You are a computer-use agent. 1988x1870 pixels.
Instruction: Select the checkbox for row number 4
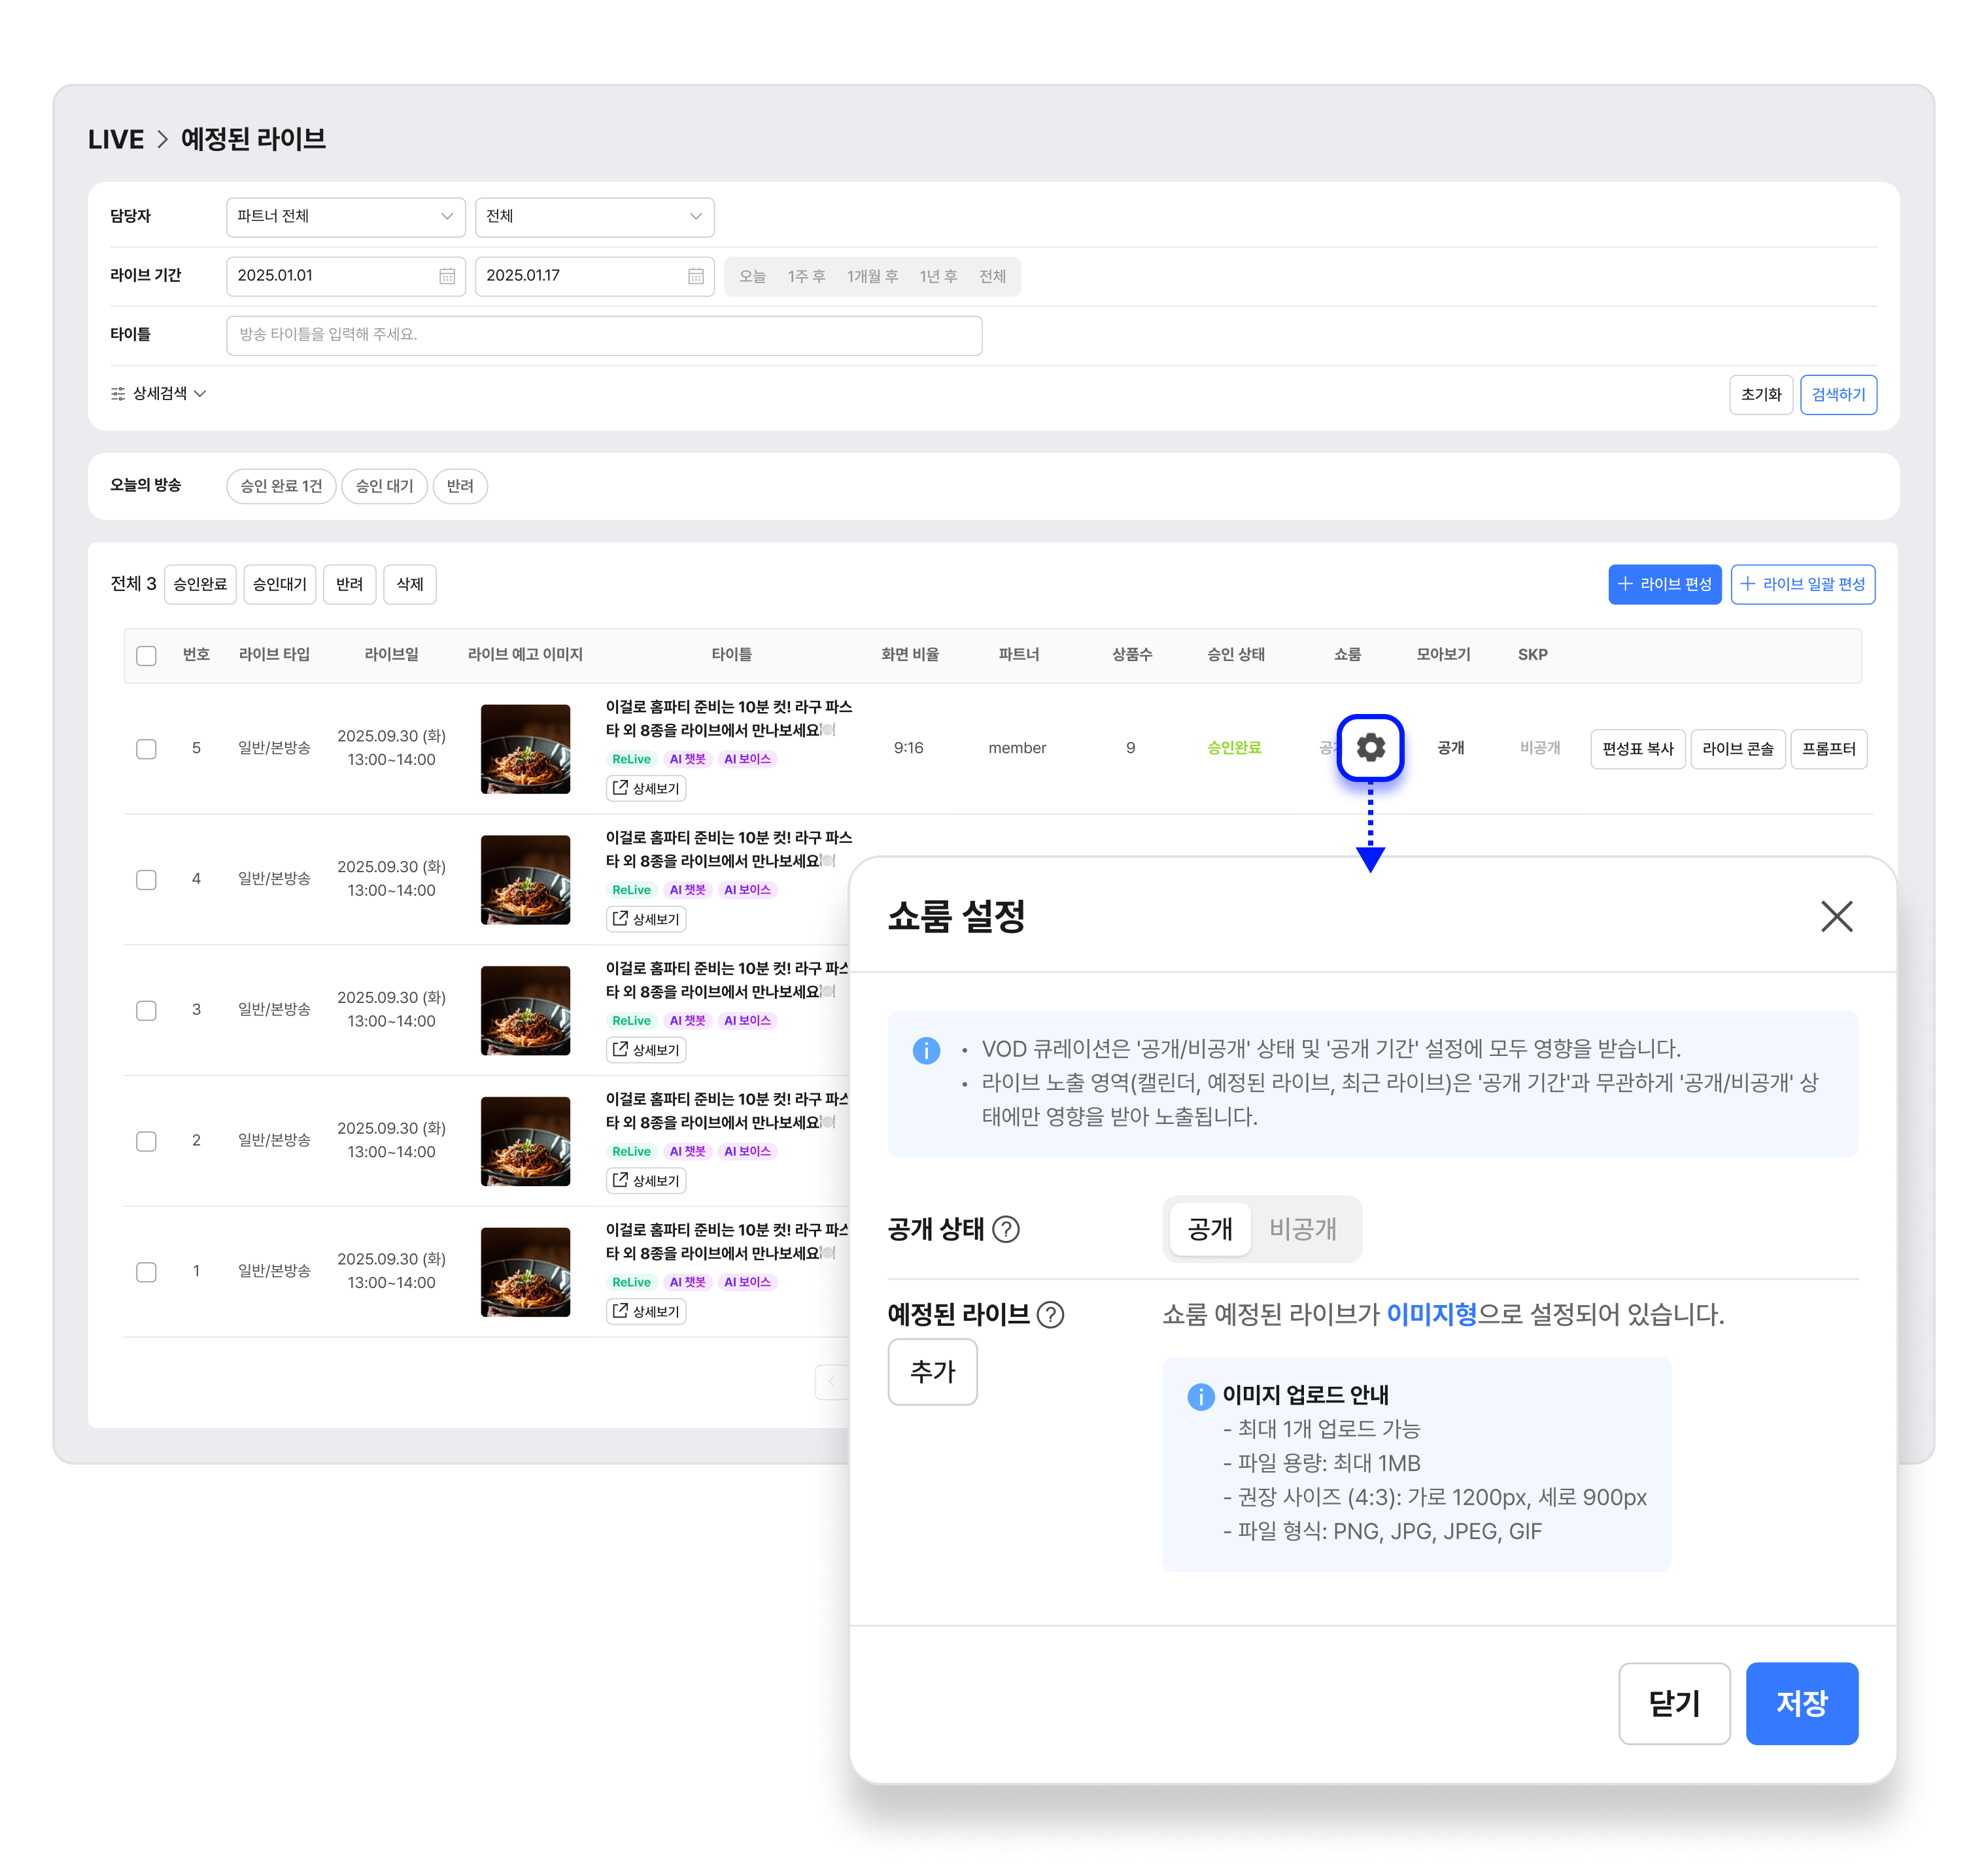coord(146,879)
